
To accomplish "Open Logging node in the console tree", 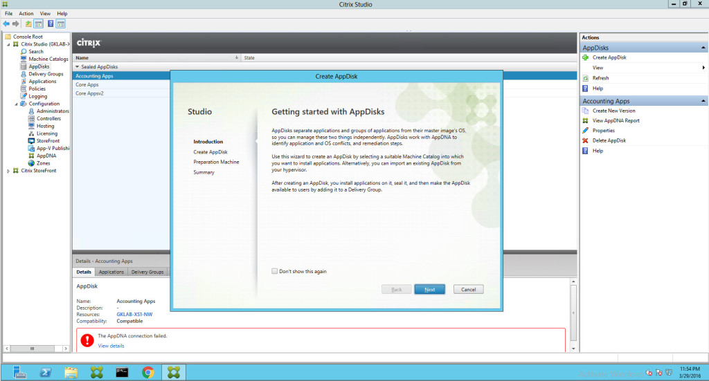I will 37,96.
